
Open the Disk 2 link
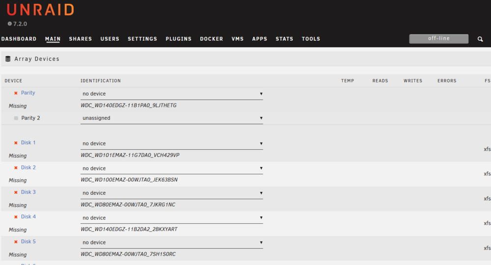coord(28,167)
